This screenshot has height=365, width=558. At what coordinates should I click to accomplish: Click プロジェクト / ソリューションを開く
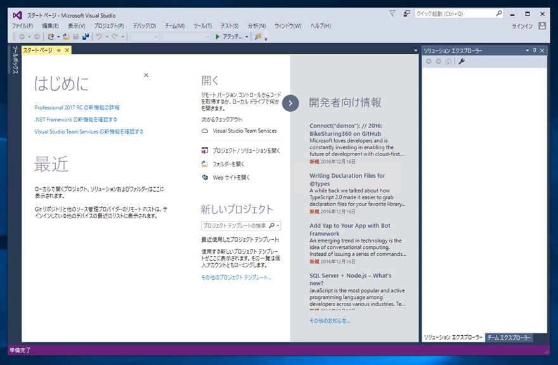click(246, 150)
